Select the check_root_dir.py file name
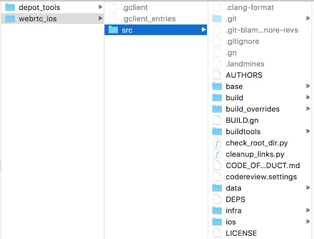The image size is (314, 239). [x=257, y=143]
